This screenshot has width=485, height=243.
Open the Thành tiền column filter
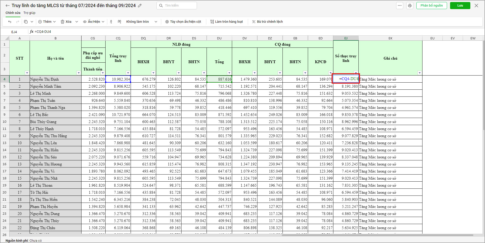[x=103, y=73]
